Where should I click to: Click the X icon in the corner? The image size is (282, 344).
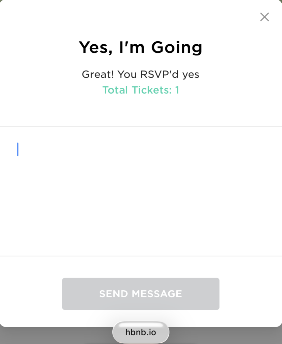click(265, 17)
